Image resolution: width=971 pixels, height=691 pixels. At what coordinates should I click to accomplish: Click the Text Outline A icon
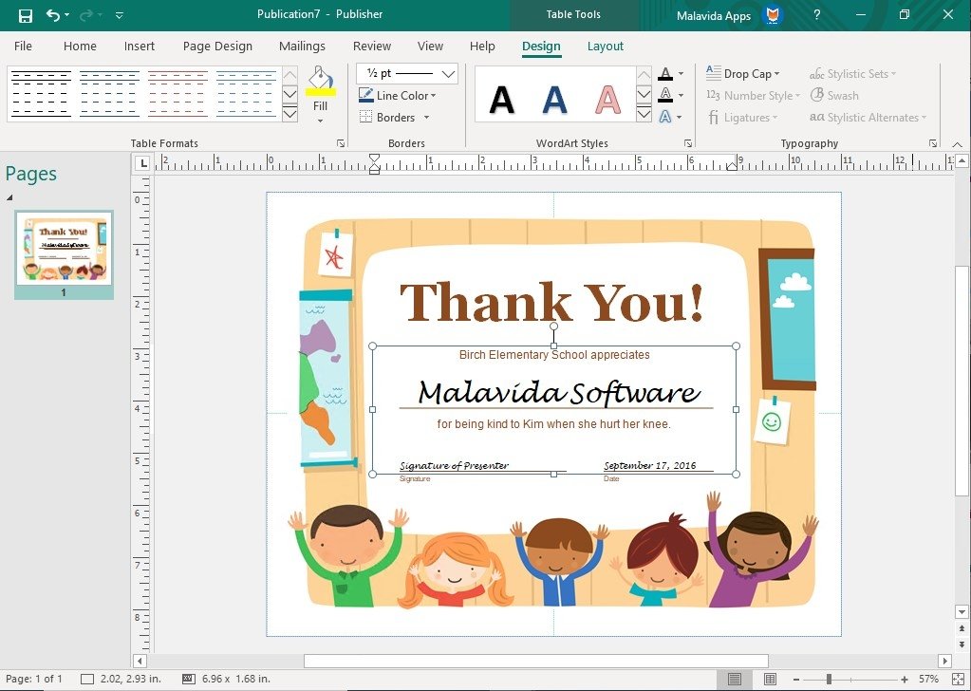(x=665, y=95)
